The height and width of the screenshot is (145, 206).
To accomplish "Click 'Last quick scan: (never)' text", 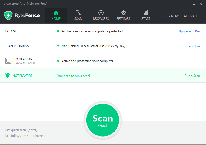I will pyautogui.click(x=21, y=130).
